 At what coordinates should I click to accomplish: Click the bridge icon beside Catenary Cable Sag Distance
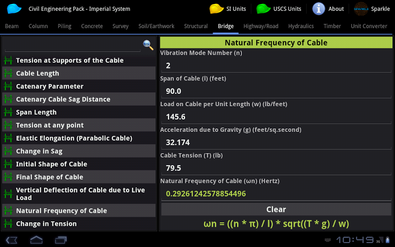[x=8, y=99]
